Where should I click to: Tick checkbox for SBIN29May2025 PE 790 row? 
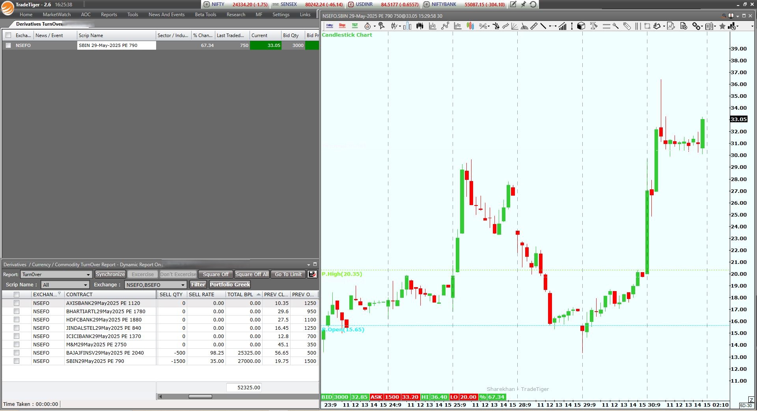[x=17, y=361]
